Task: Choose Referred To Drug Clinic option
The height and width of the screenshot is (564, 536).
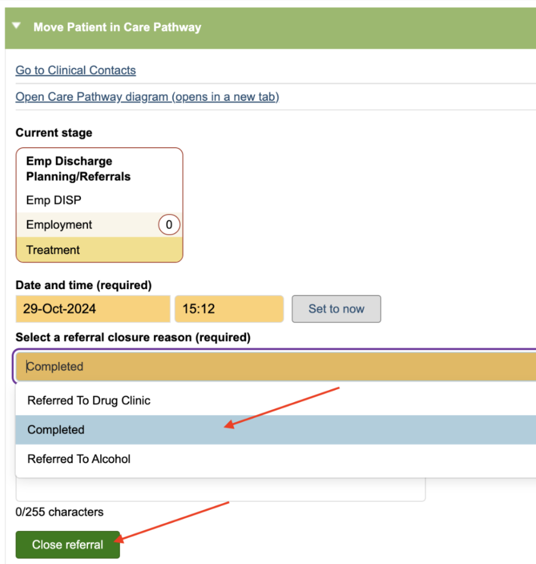Action: click(89, 401)
